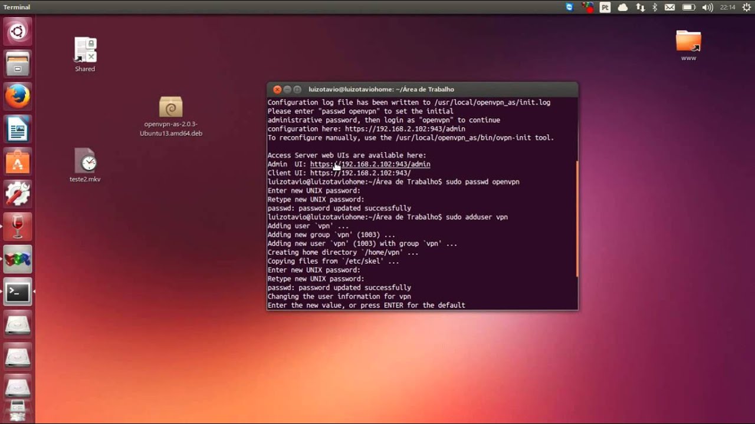755x424 pixels.
Task: Open the network connections indicator
Action: (641, 7)
